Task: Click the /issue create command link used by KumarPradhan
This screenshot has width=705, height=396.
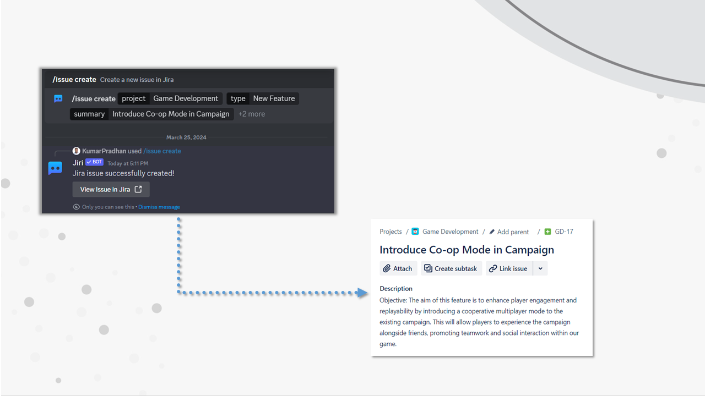Action: pyautogui.click(x=162, y=151)
